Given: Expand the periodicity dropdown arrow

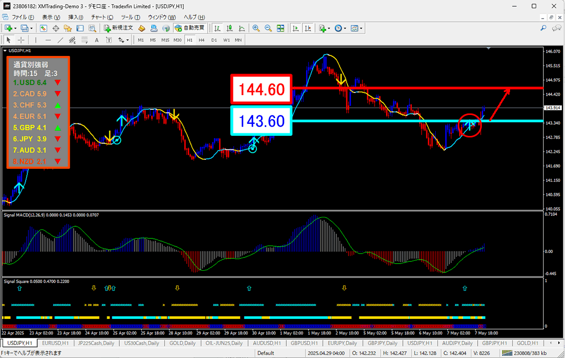Looking at the screenshot, I should (x=345, y=28).
